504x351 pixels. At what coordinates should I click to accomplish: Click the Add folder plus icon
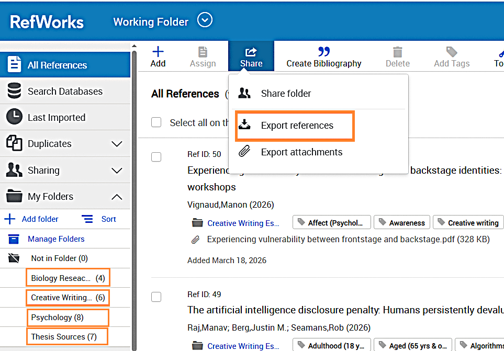point(10,219)
